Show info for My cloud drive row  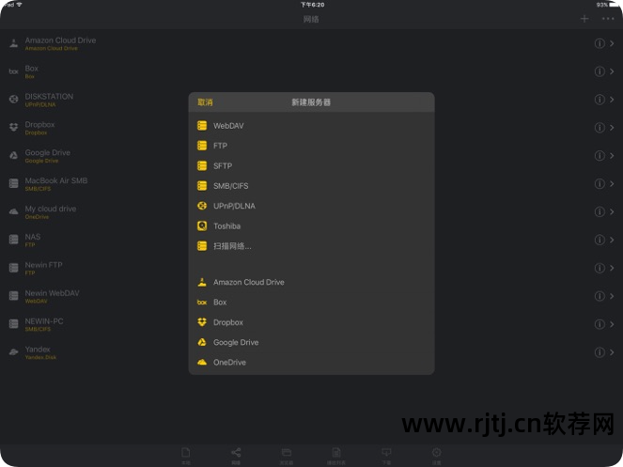[600, 211]
